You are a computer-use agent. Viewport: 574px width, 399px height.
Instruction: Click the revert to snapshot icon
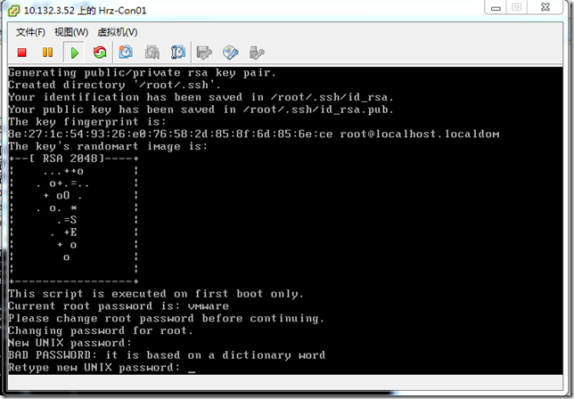[152, 53]
